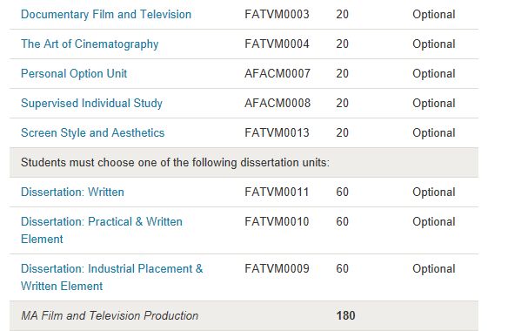Viewport: 508px width, 331px height.
Task: Click unit code FATVM0004
Action: (x=277, y=44)
